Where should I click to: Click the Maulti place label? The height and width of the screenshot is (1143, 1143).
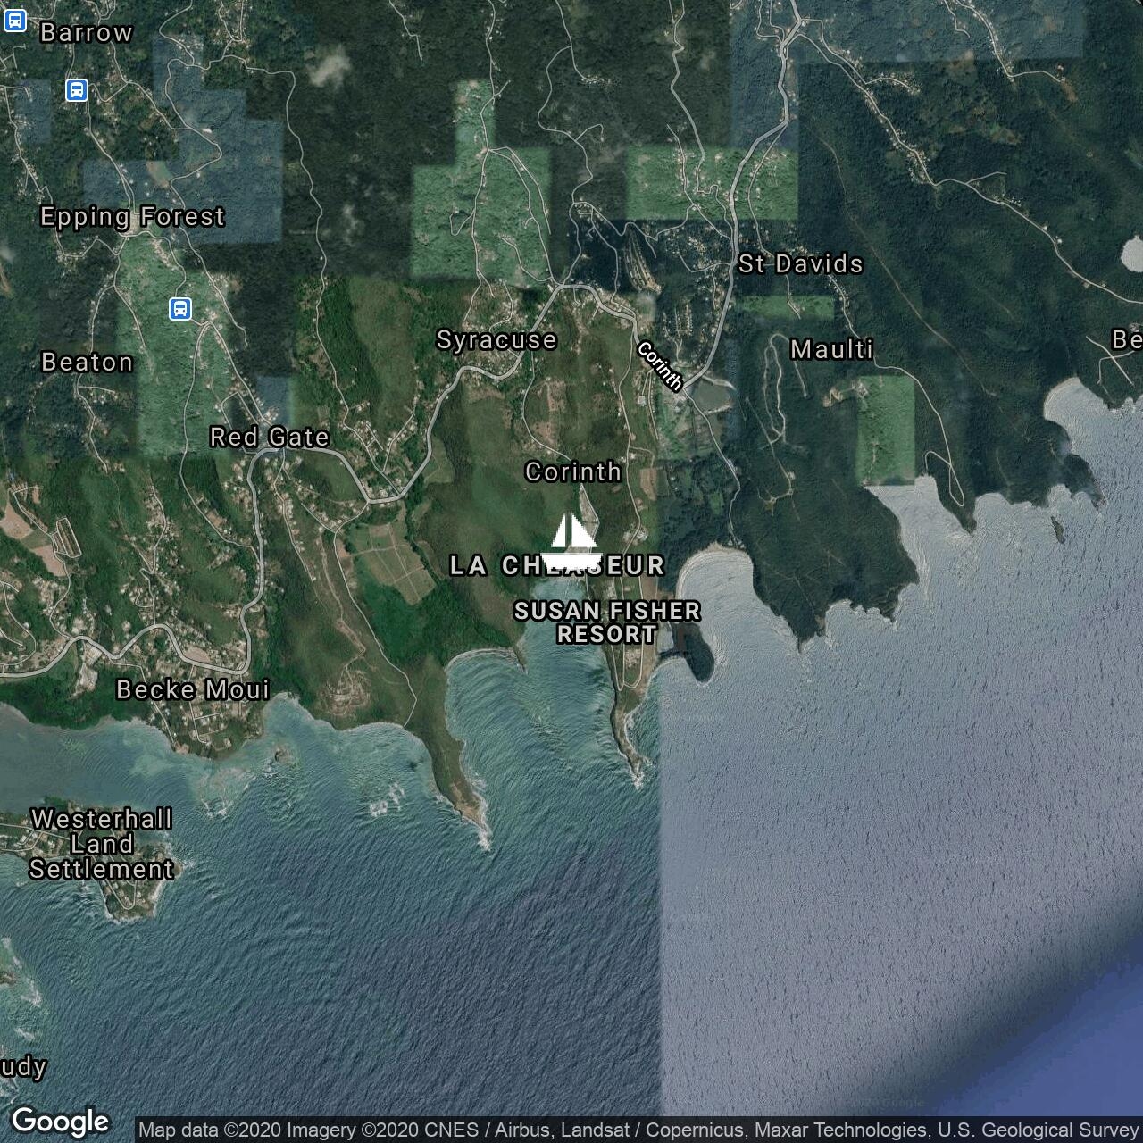[x=831, y=349]
